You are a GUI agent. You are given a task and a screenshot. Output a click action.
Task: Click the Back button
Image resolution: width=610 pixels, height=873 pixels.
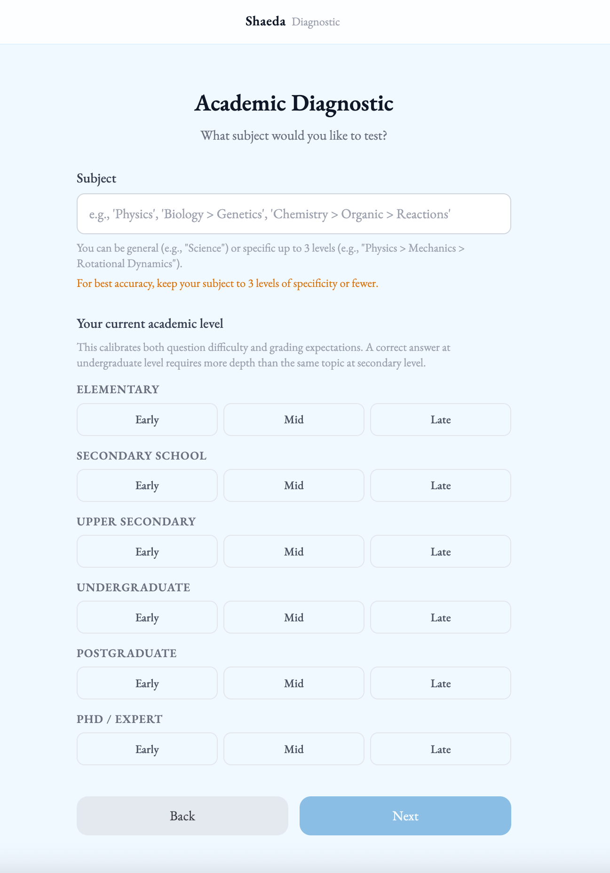pyautogui.click(x=182, y=816)
